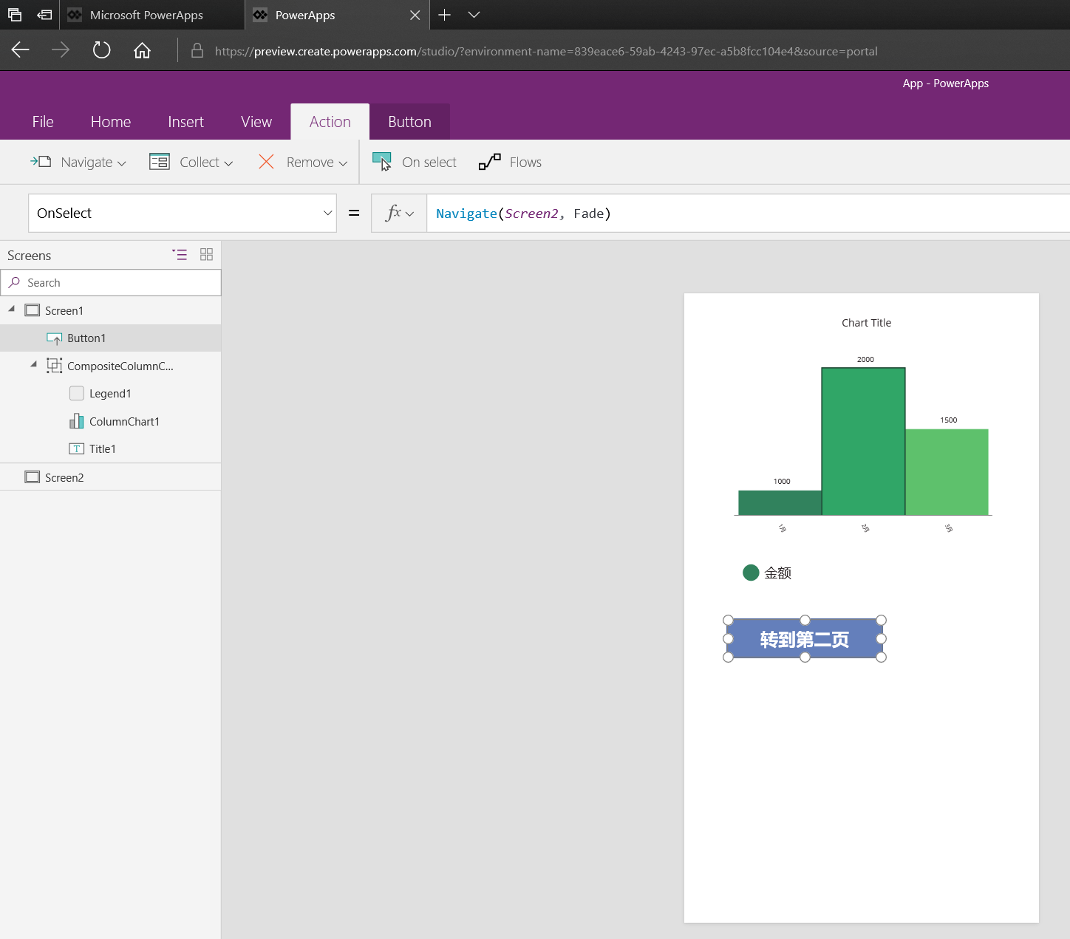Open the Collect action icon

pyautogui.click(x=159, y=161)
